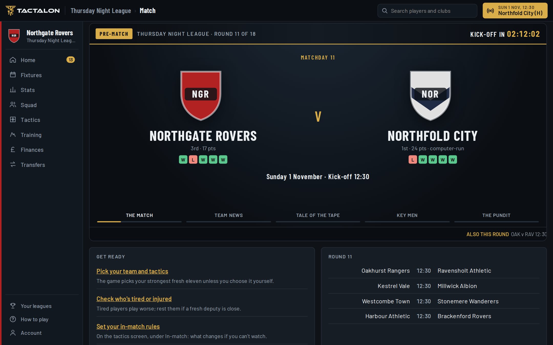Click "1st · 24 pts · computer-run" text

tap(433, 148)
